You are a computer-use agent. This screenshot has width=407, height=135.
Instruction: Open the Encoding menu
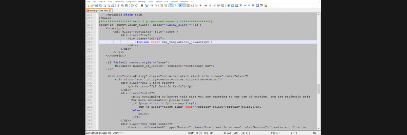point(119,2)
